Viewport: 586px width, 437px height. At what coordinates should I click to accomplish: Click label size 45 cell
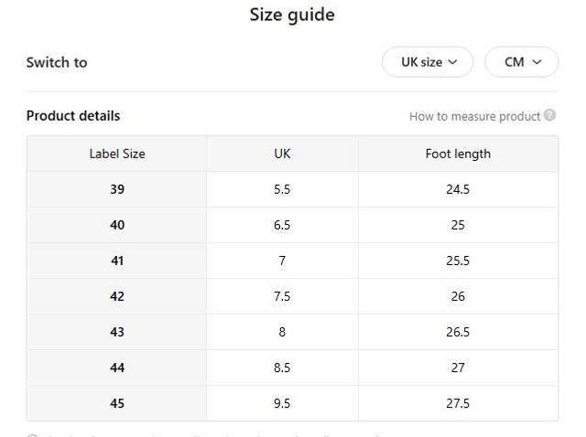[x=117, y=403]
